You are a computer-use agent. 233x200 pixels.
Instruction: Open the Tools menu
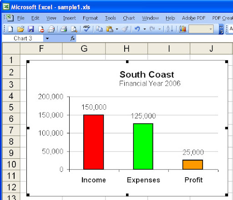pos(111,18)
